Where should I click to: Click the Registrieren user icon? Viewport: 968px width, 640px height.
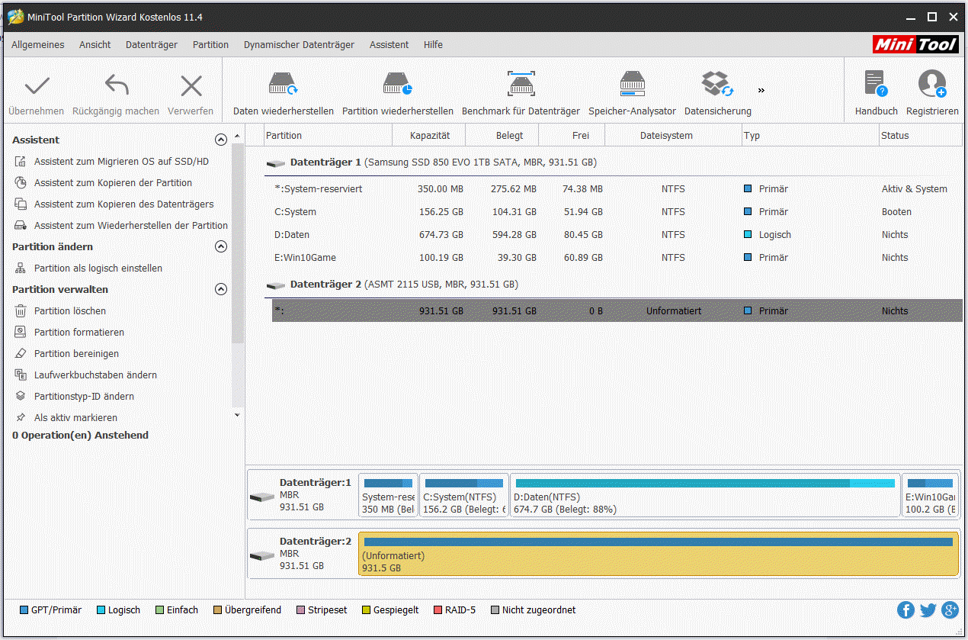tap(932, 84)
